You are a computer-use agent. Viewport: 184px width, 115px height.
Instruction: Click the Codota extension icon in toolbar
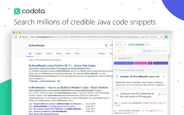pos(166,37)
